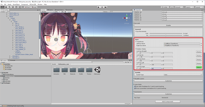Select the Rect transform tool

[16, 7]
